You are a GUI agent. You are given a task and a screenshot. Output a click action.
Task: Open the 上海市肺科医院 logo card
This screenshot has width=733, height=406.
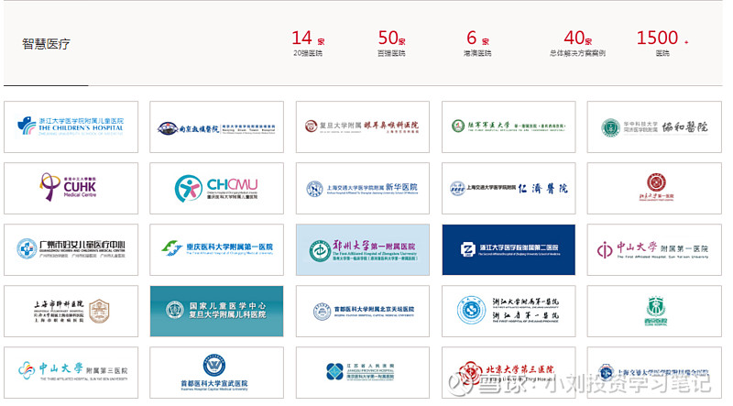pyautogui.click(x=71, y=312)
